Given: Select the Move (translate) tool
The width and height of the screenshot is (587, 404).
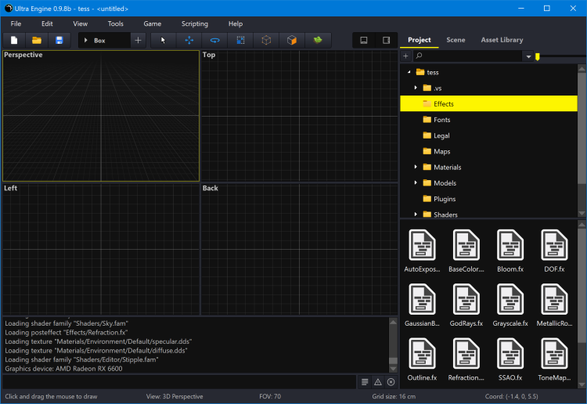Looking at the screenshot, I should click(189, 40).
